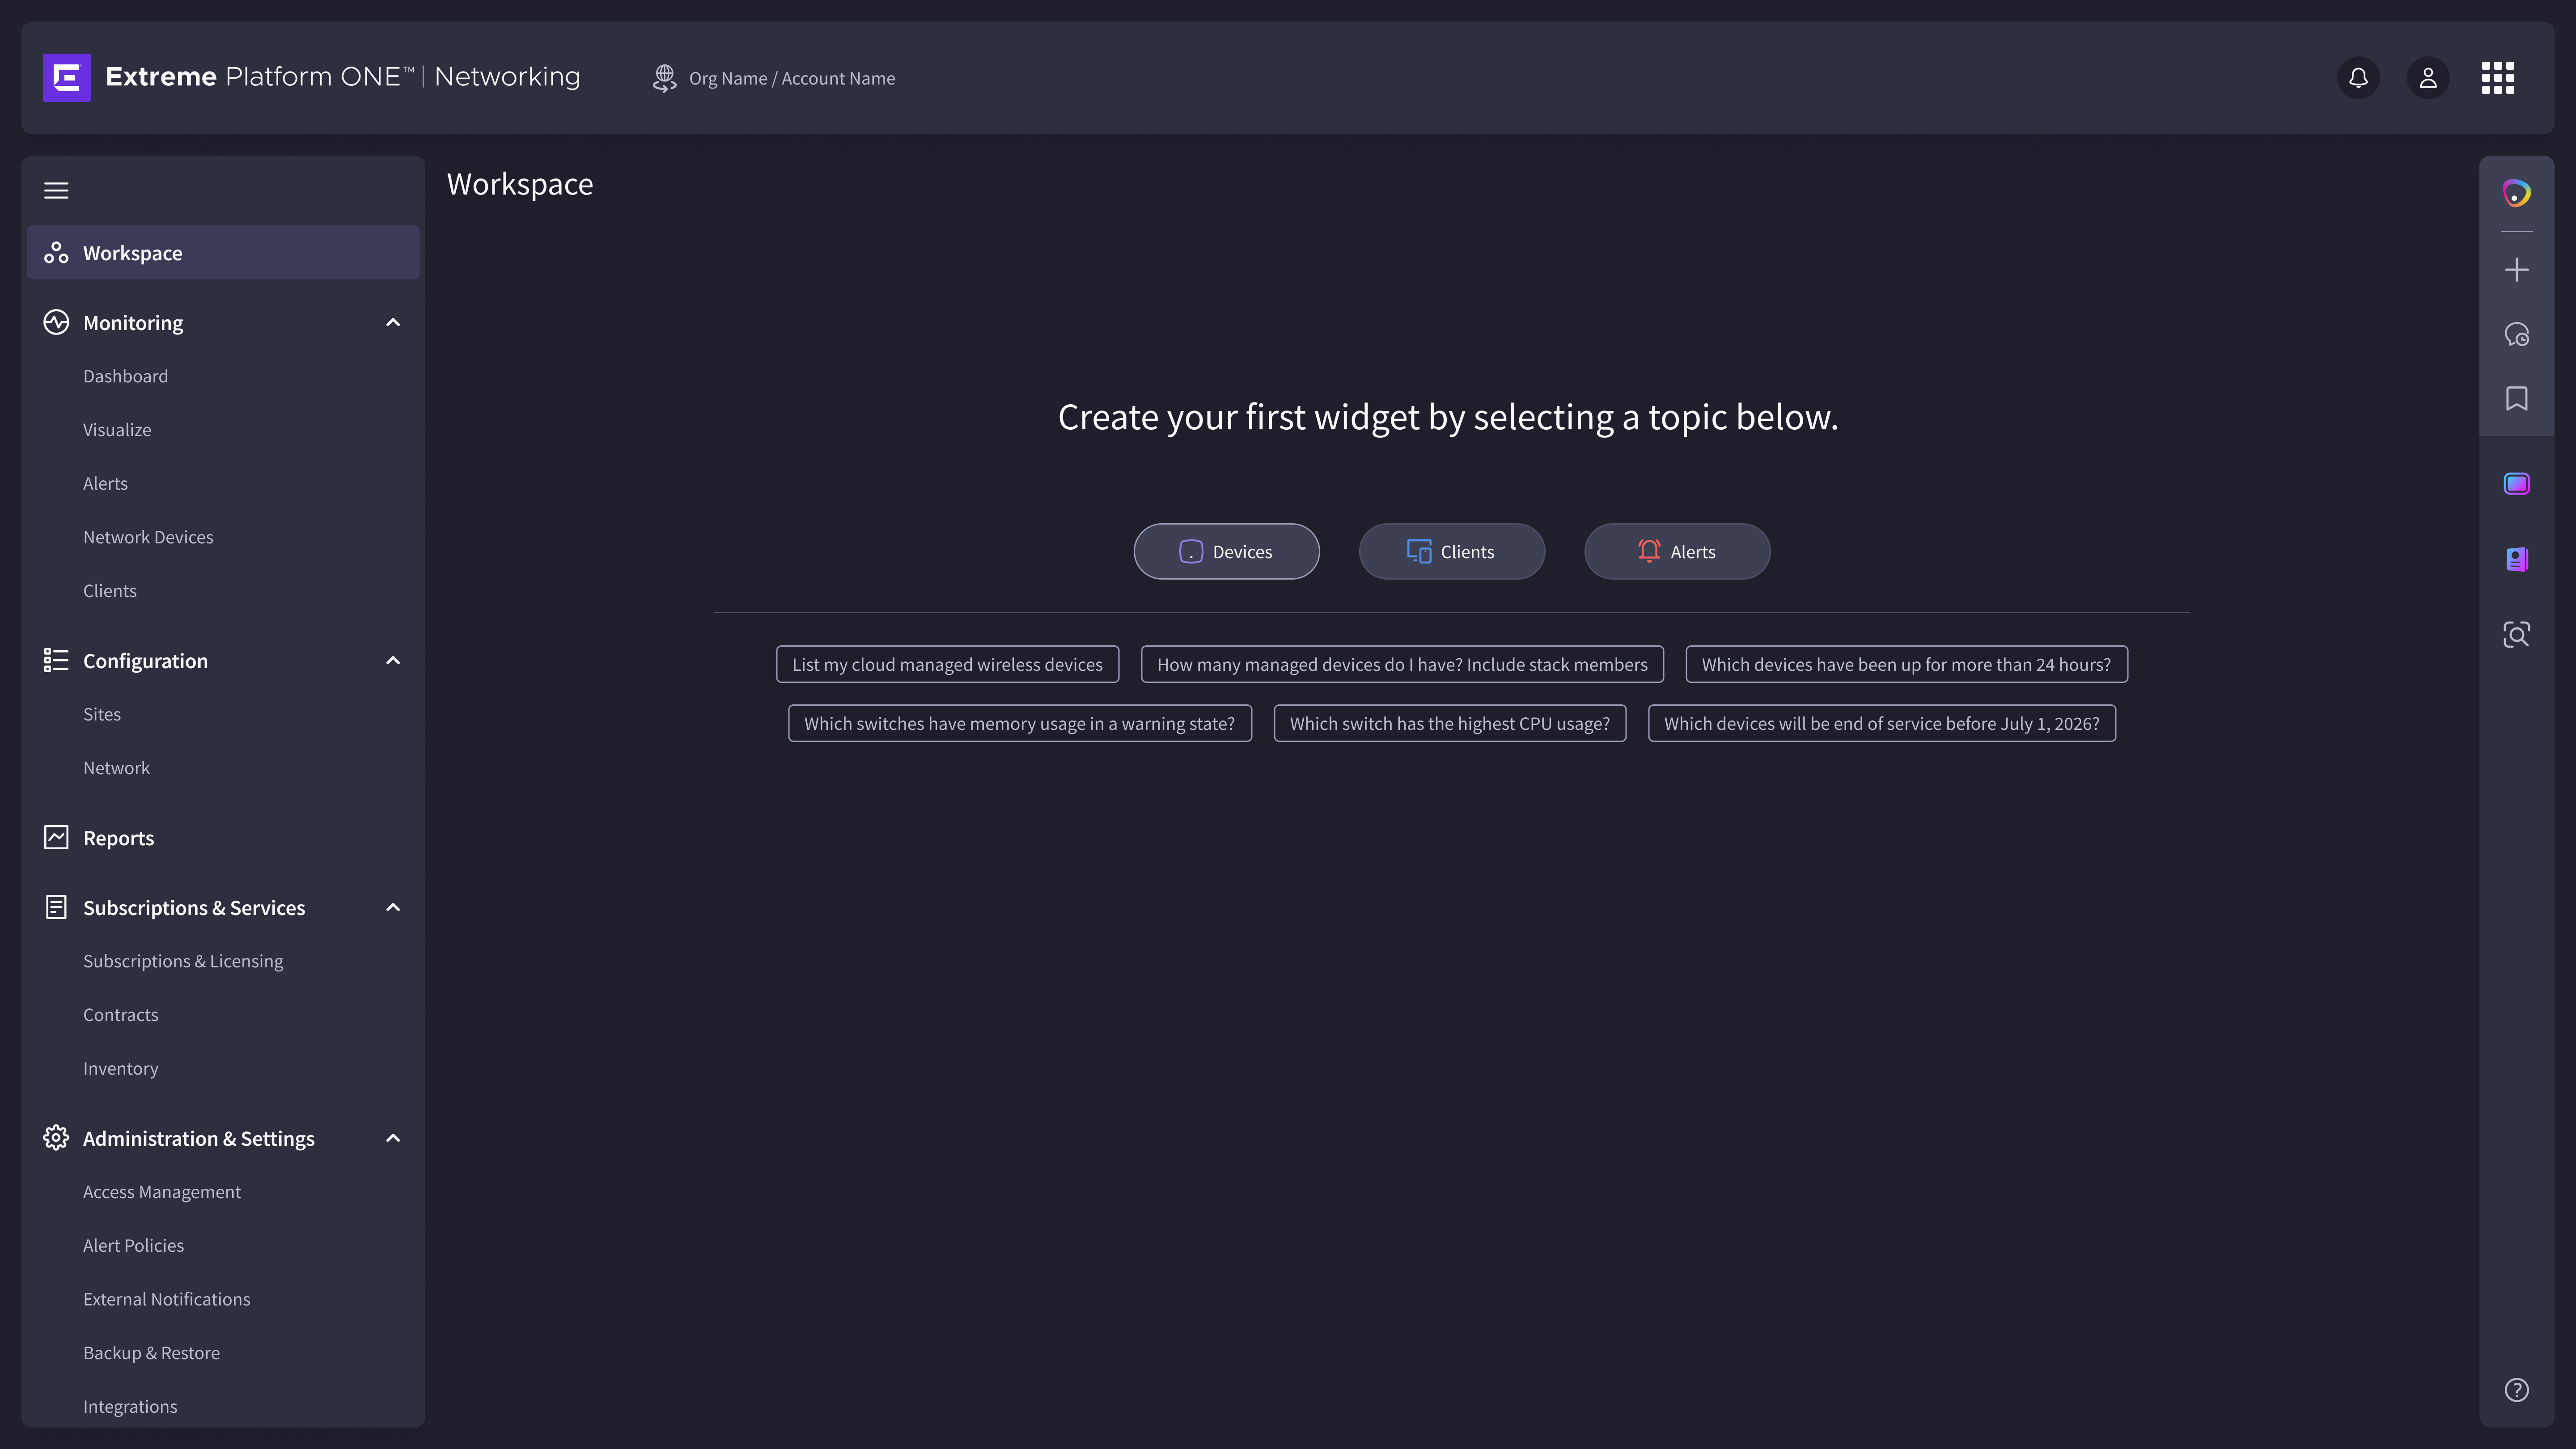
Task: Click the search scan icon in right rail
Action: coord(2517,634)
